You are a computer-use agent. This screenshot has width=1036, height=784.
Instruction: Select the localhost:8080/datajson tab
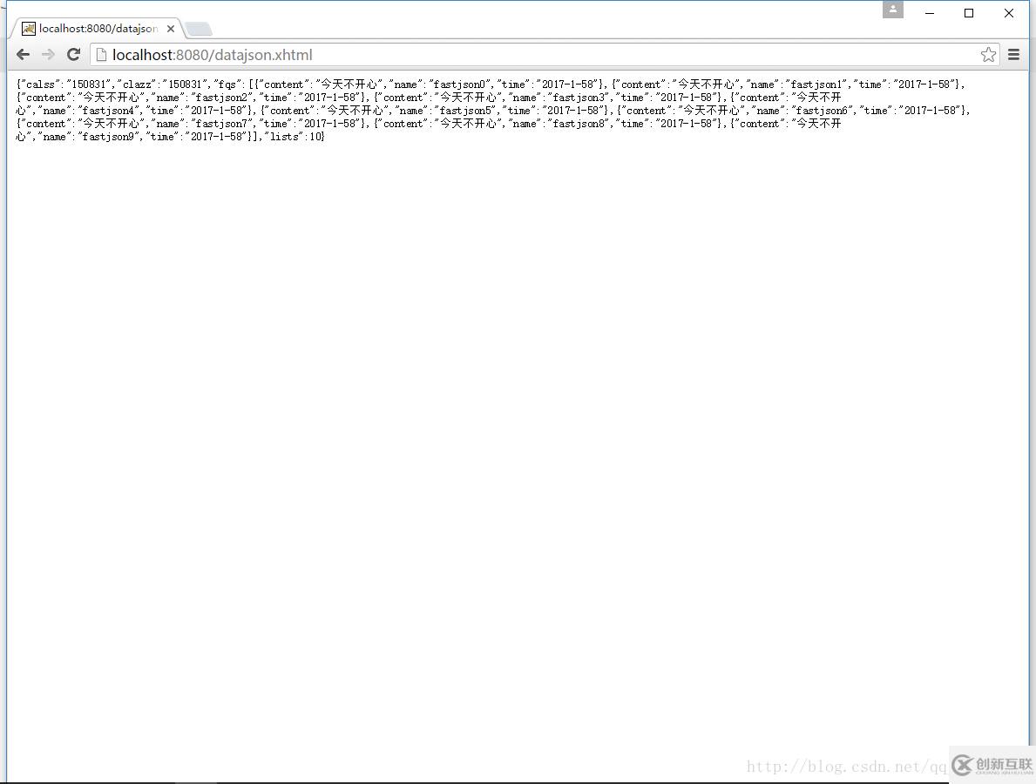(98, 29)
